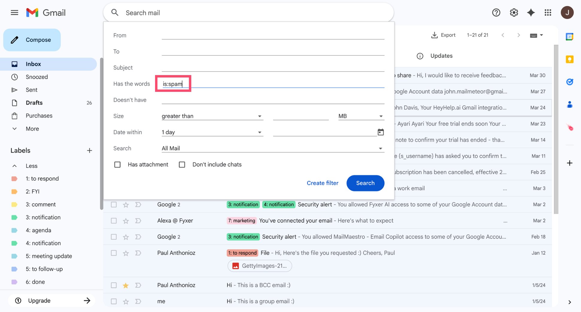This screenshot has height=312, width=581.
Task: Open Google Tasks side panel icon
Action: pos(569,82)
